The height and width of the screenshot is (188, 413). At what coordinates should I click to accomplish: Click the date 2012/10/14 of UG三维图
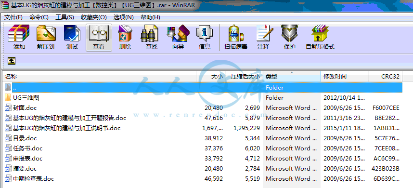coord(344,97)
